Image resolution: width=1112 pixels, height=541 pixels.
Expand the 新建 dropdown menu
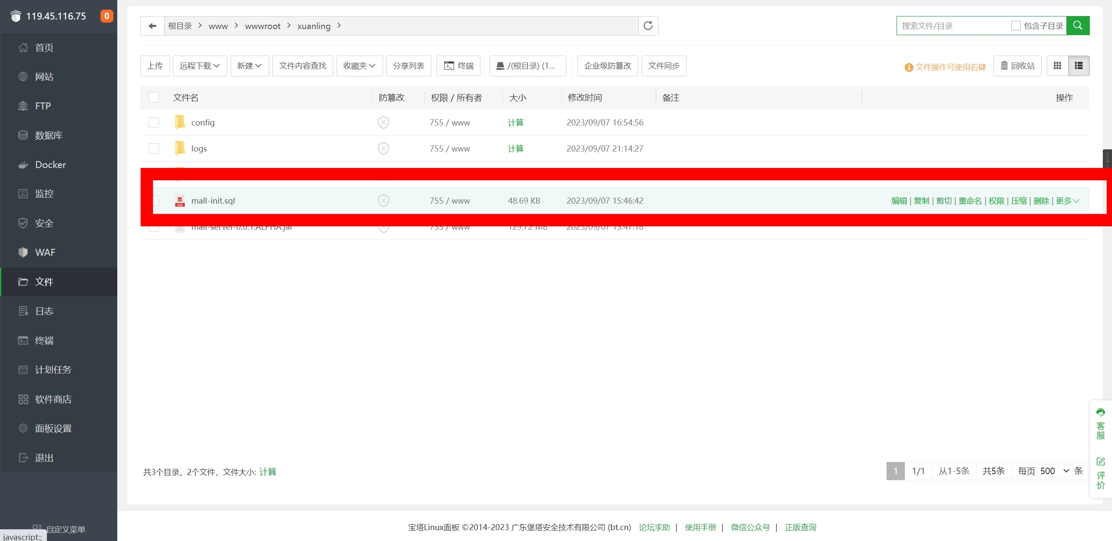[x=249, y=66]
